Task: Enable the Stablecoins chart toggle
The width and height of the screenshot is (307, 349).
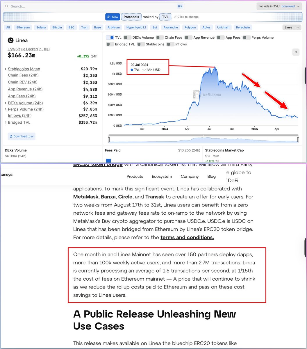Action: 141,44
